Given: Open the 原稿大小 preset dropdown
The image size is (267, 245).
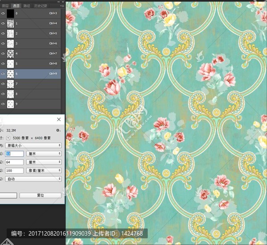Looking at the screenshot, I should pos(33,145).
